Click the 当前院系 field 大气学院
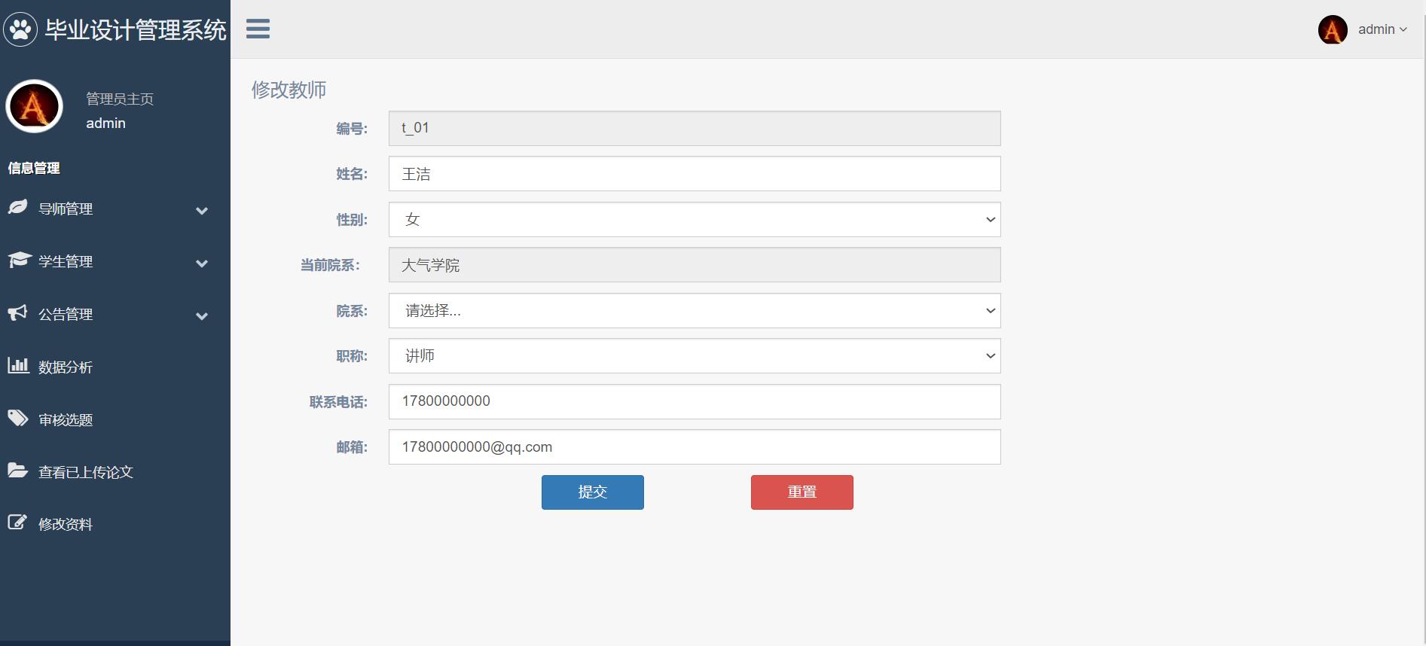Image resolution: width=1426 pixels, height=646 pixels. 695,265
